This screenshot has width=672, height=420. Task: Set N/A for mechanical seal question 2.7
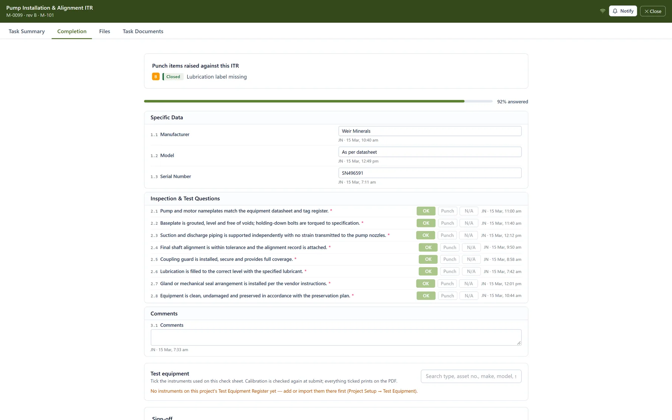click(469, 284)
